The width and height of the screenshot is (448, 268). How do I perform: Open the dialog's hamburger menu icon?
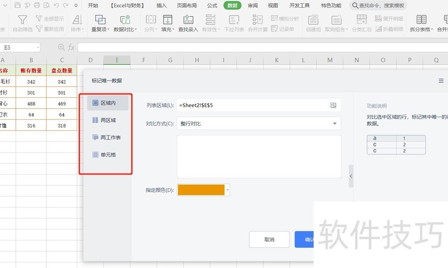(x=441, y=81)
